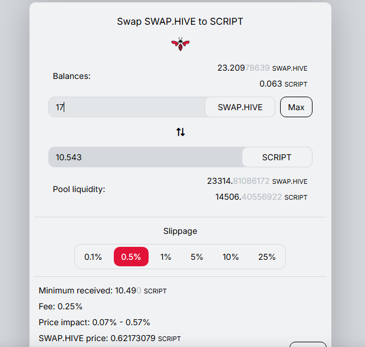Select the 0.1% slippage option

(93, 257)
